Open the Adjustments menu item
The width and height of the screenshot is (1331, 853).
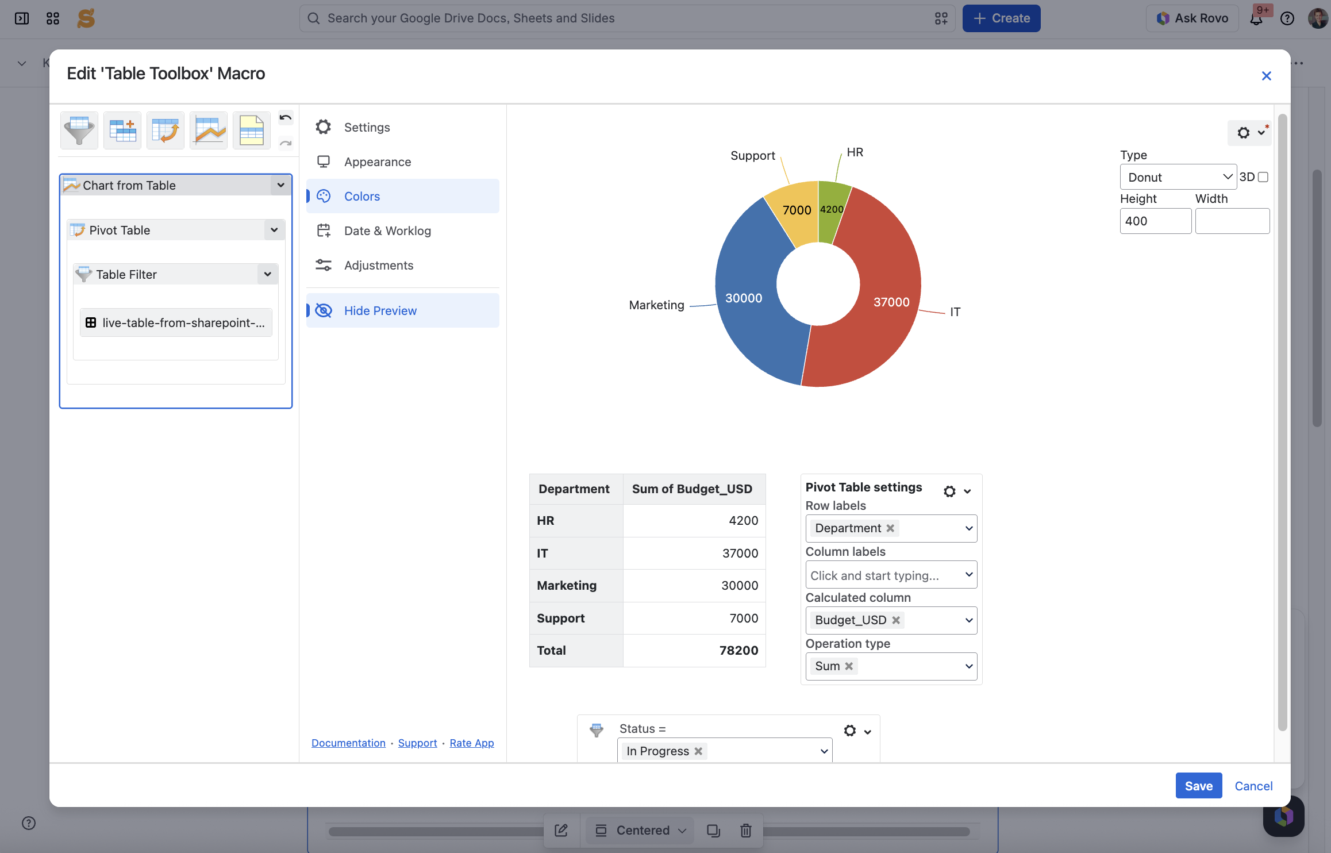403,265
